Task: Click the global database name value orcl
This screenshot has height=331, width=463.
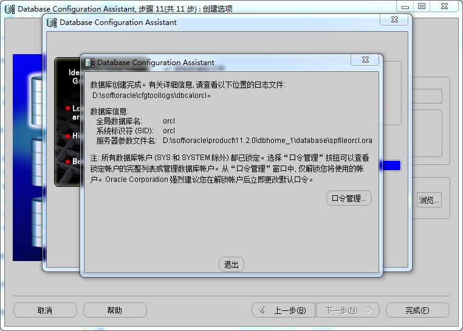Action: click(169, 121)
